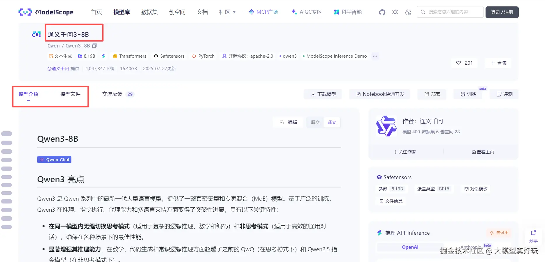Follow the author with 关注作者
Image resolution: width=545 pixels, height=262 pixels.
(x=405, y=152)
